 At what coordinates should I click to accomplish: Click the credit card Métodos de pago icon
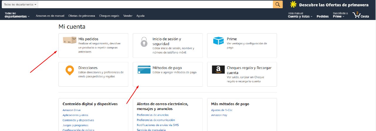tap(144, 70)
